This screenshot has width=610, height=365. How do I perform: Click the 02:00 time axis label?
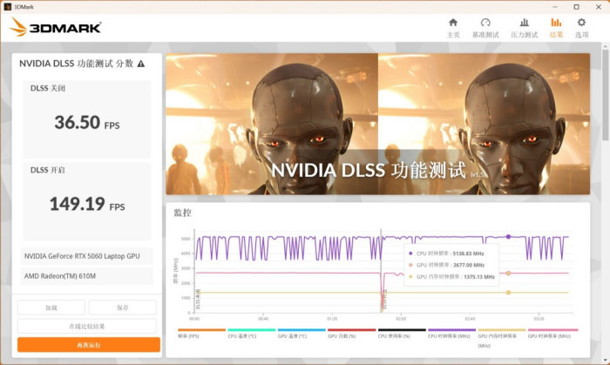(x=401, y=319)
